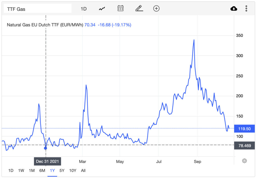This screenshot has width=258, height=178.
Task: Switch to the 1D range tab
Action: pos(11,171)
